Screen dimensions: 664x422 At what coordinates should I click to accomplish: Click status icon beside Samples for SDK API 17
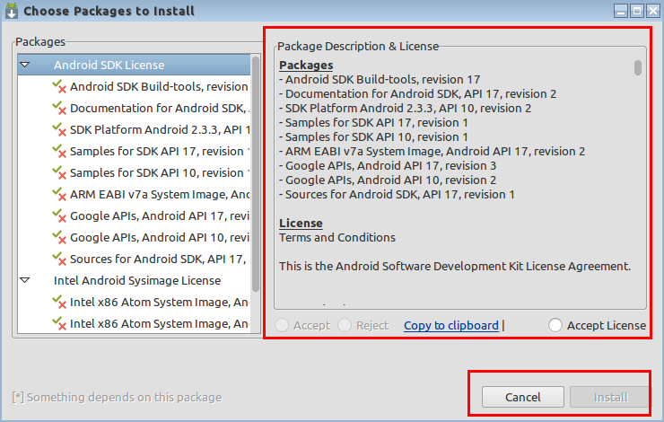(59, 151)
